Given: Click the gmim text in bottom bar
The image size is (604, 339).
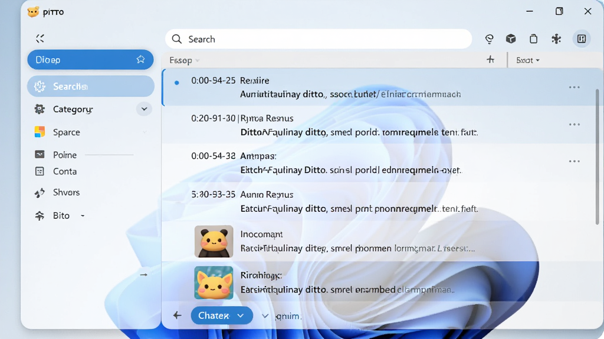Looking at the screenshot, I should click(288, 316).
